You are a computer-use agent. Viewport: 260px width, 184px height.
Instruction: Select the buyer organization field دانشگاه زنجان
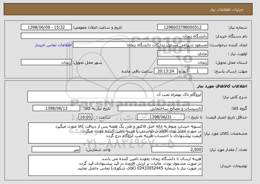(x=114, y=36)
